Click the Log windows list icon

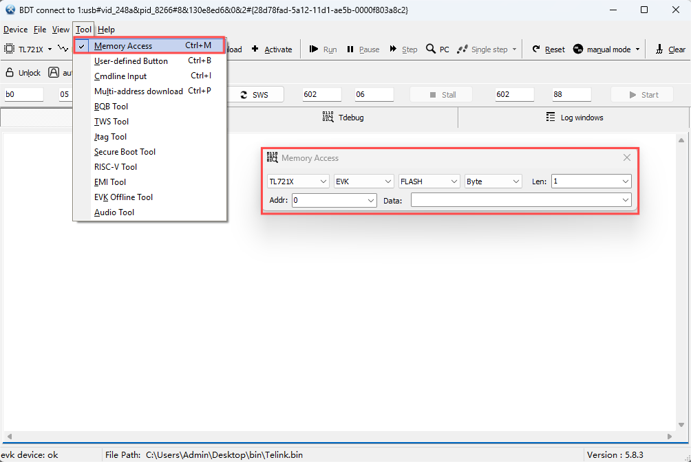[551, 117]
